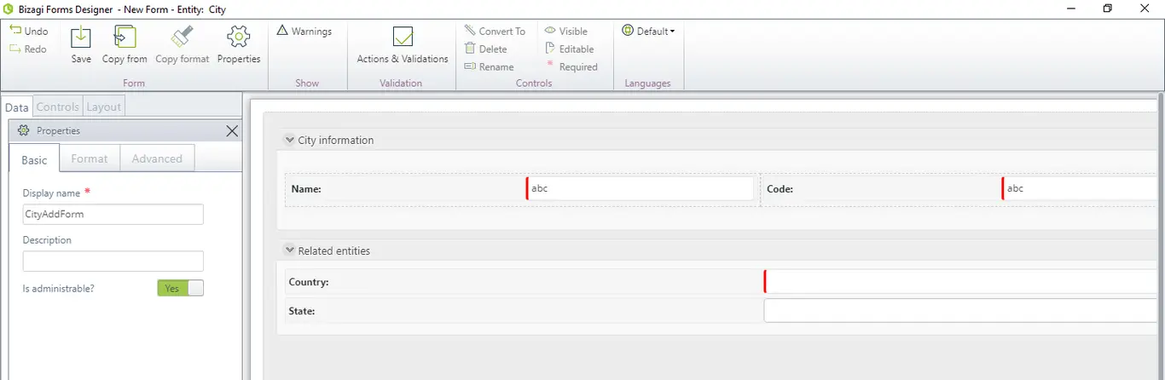Toggle the Visible property in ribbon
The height and width of the screenshot is (380, 1165).
coord(566,31)
